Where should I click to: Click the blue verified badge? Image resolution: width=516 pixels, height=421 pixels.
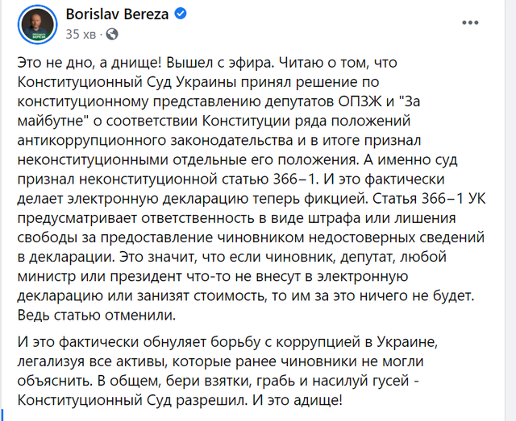(180, 14)
